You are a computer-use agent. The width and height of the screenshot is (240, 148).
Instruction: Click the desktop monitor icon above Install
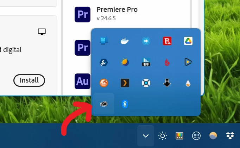tap(42, 32)
